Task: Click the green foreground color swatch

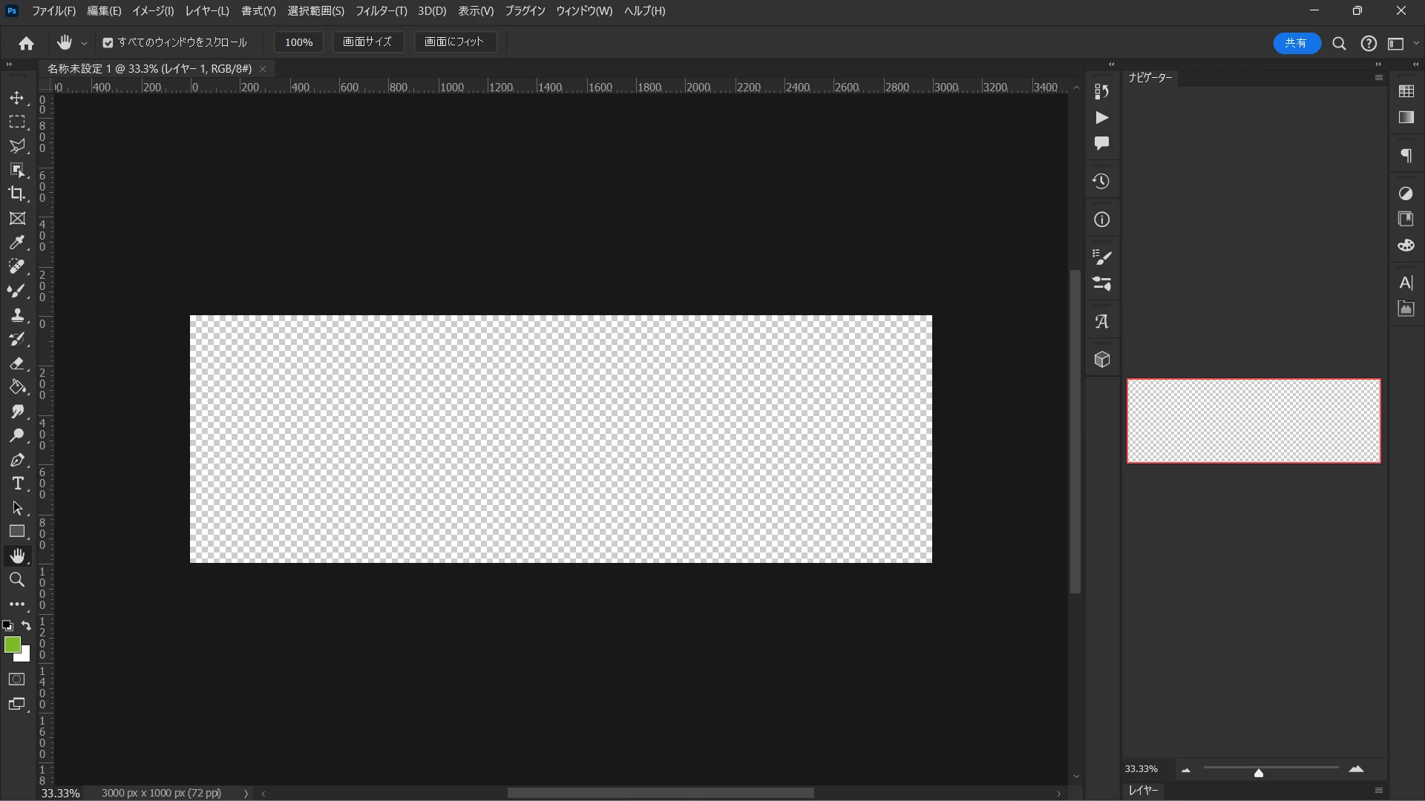Action: coord(12,645)
